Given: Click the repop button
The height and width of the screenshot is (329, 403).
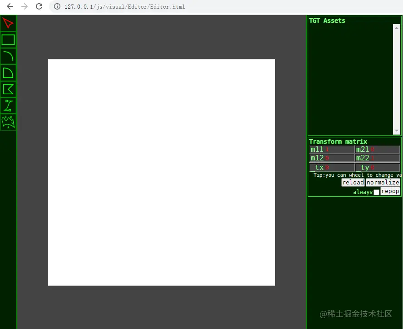Looking at the screenshot, I should click(x=390, y=191).
